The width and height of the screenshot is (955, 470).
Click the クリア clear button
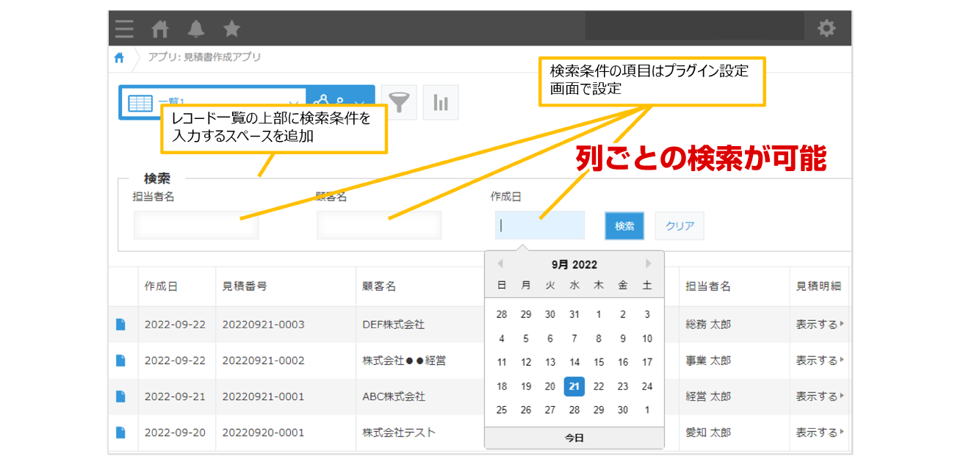tap(680, 225)
